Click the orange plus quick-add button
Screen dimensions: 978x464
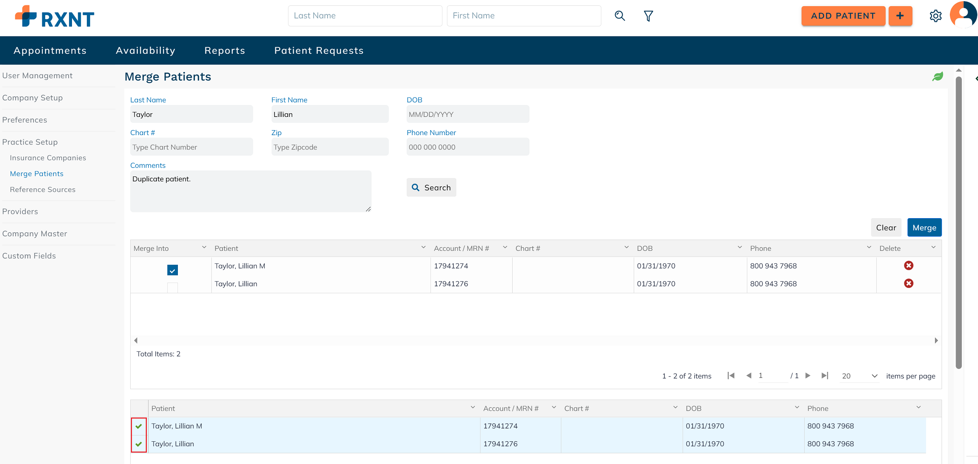[900, 16]
